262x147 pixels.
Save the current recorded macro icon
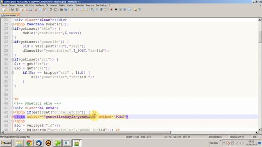(129, 9)
